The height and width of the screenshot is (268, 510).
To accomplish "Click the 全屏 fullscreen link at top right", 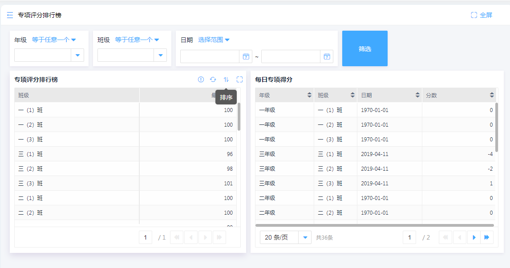I will [x=482, y=15].
